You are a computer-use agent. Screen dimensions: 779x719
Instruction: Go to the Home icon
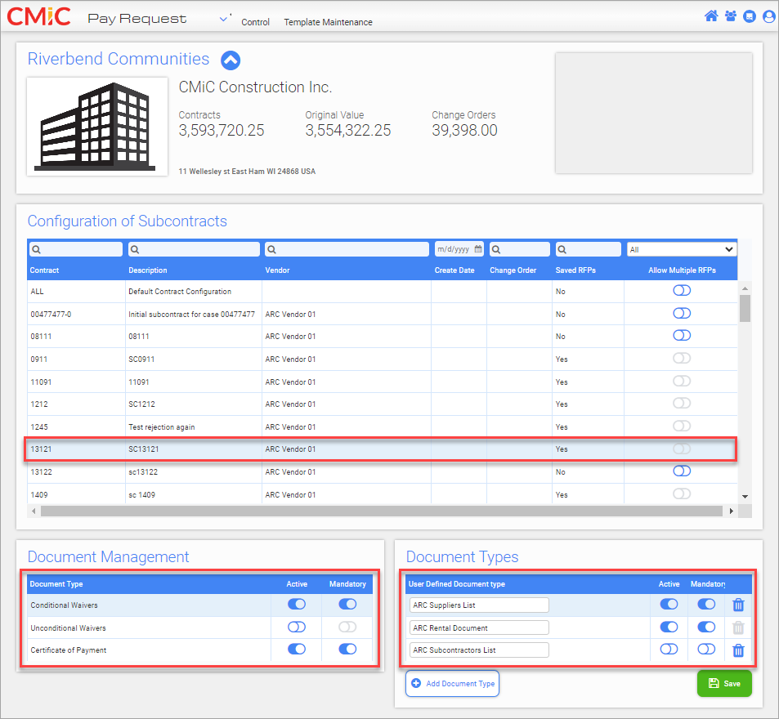point(710,16)
